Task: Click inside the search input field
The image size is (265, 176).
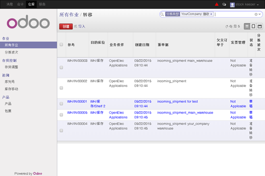Action: [x=234, y=14]
